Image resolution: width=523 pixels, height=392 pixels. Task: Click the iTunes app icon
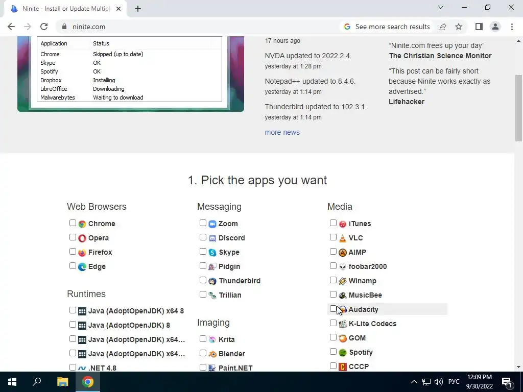[x=343, y=224]
